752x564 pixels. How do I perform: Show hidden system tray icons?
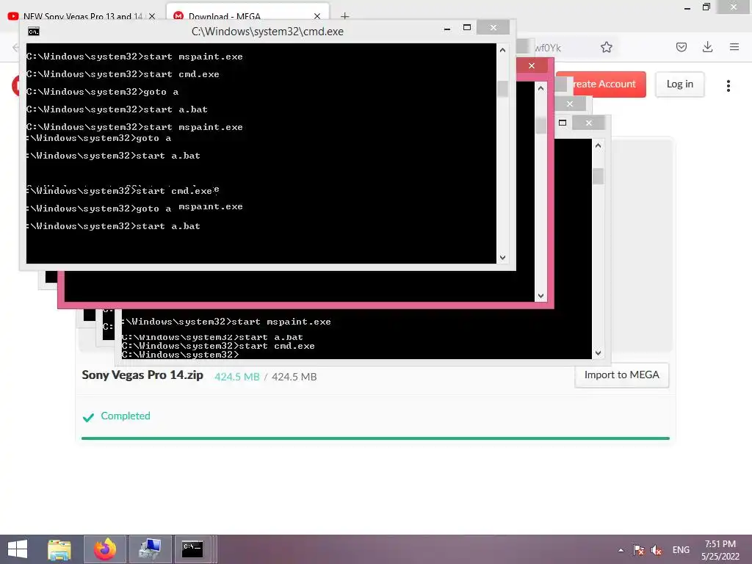point(621,550)
